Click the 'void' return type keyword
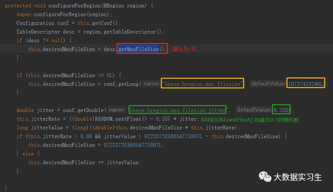Screen dimensions: 333x192 coord(40,6)
